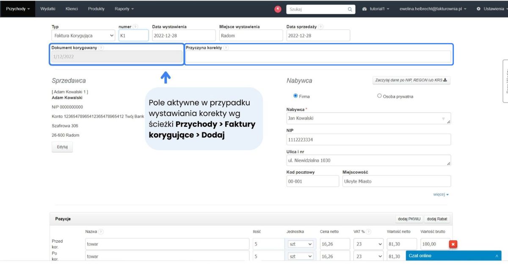Go to Produkty menu item
Image resolution: width=508 pixels, height=266 pixels.
(96, 9)
